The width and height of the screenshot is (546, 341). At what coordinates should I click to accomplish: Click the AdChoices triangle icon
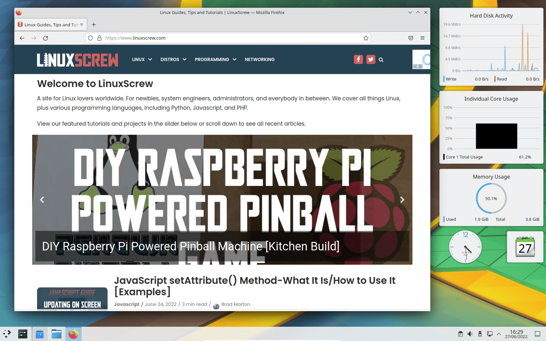(x=420, y=66)
